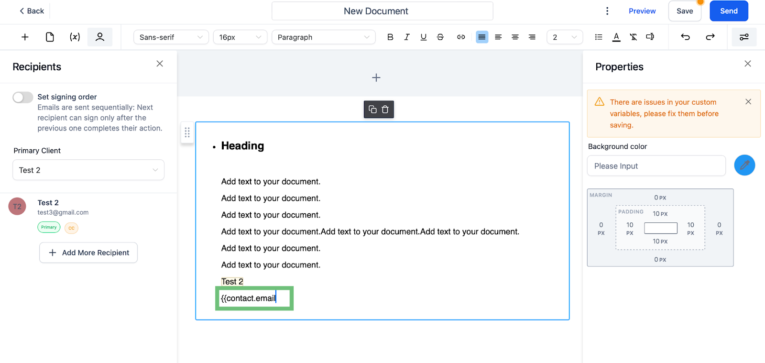Save the document
This screenshot has width=765, height=363.
coord(685,11)
